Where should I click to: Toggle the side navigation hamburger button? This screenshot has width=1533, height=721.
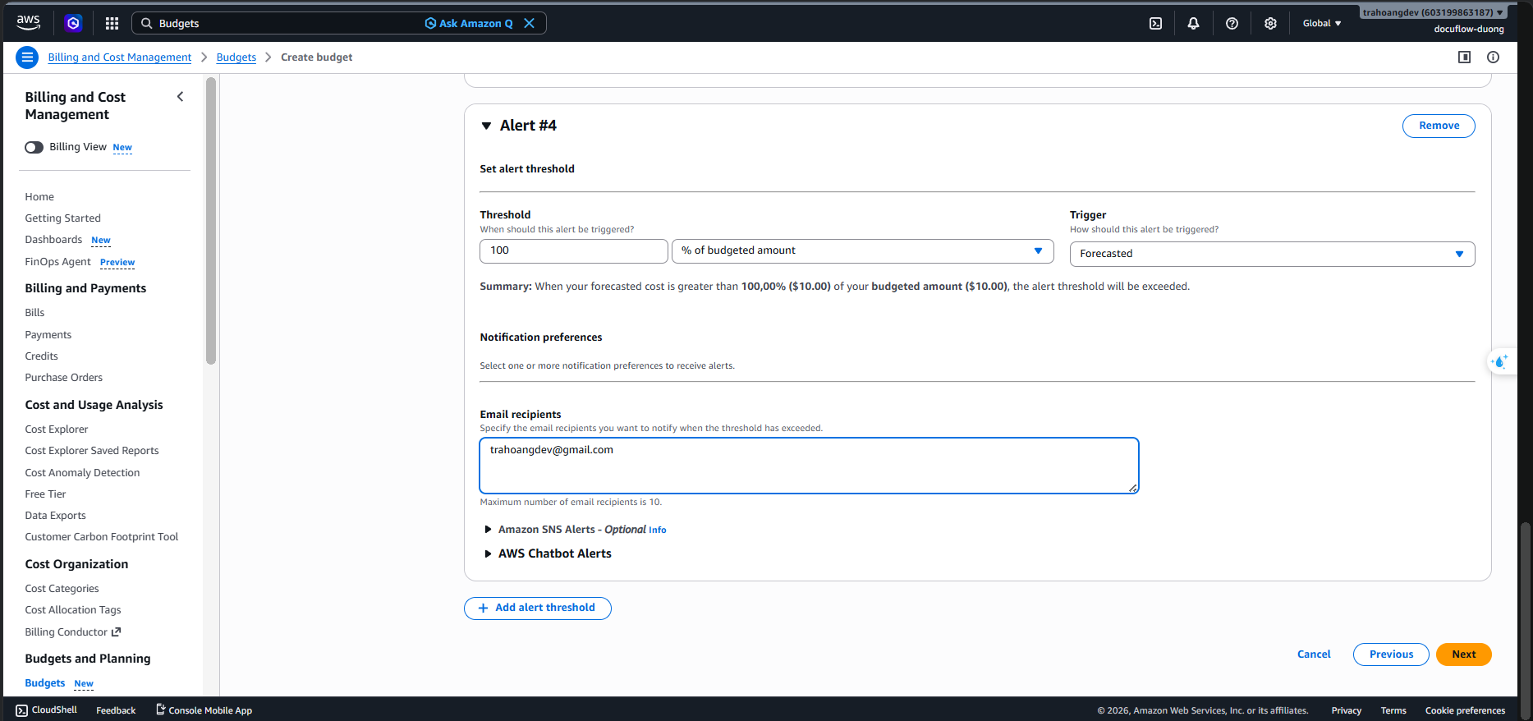27,57
